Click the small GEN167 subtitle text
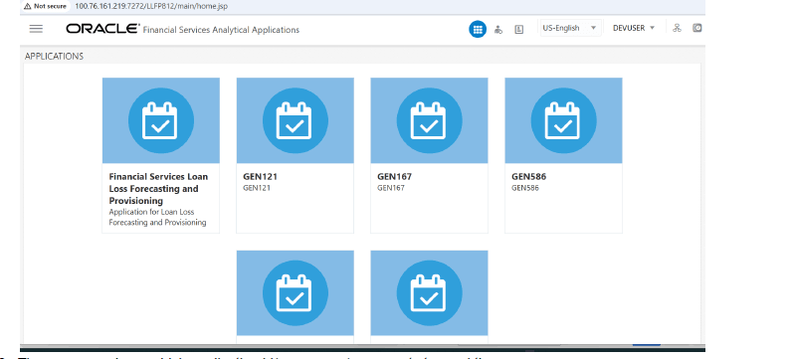 click(391, 188)
